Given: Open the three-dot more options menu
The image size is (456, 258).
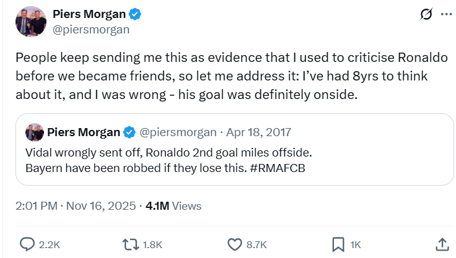Looking at the screenshot, I should (x=445, y=15).
